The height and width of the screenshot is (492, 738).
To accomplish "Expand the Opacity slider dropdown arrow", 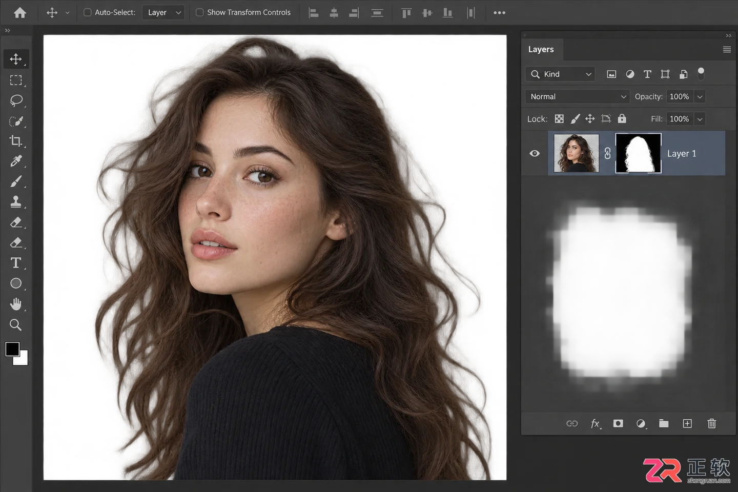I will (700, 96).
